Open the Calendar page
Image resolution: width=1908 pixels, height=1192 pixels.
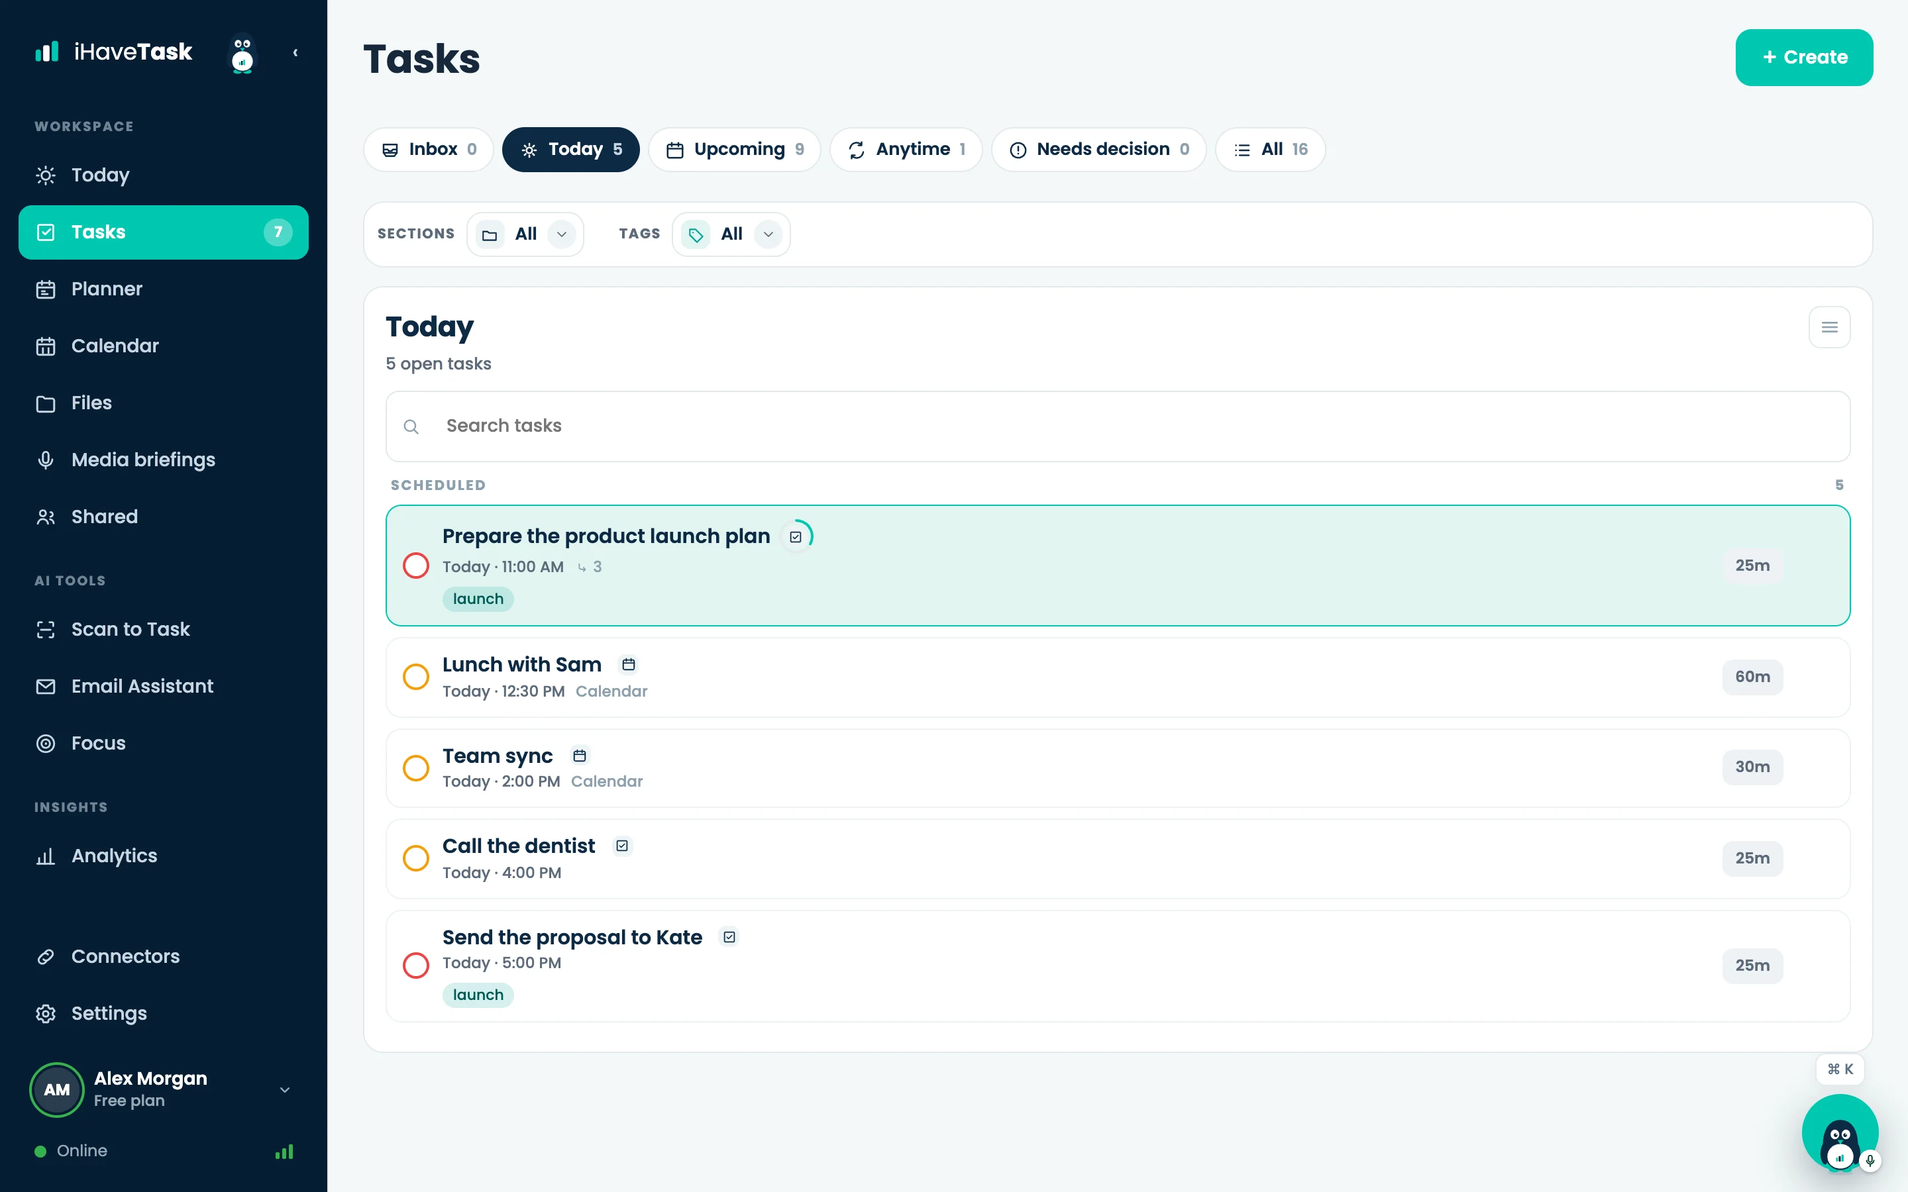click(x=163, y=345)
